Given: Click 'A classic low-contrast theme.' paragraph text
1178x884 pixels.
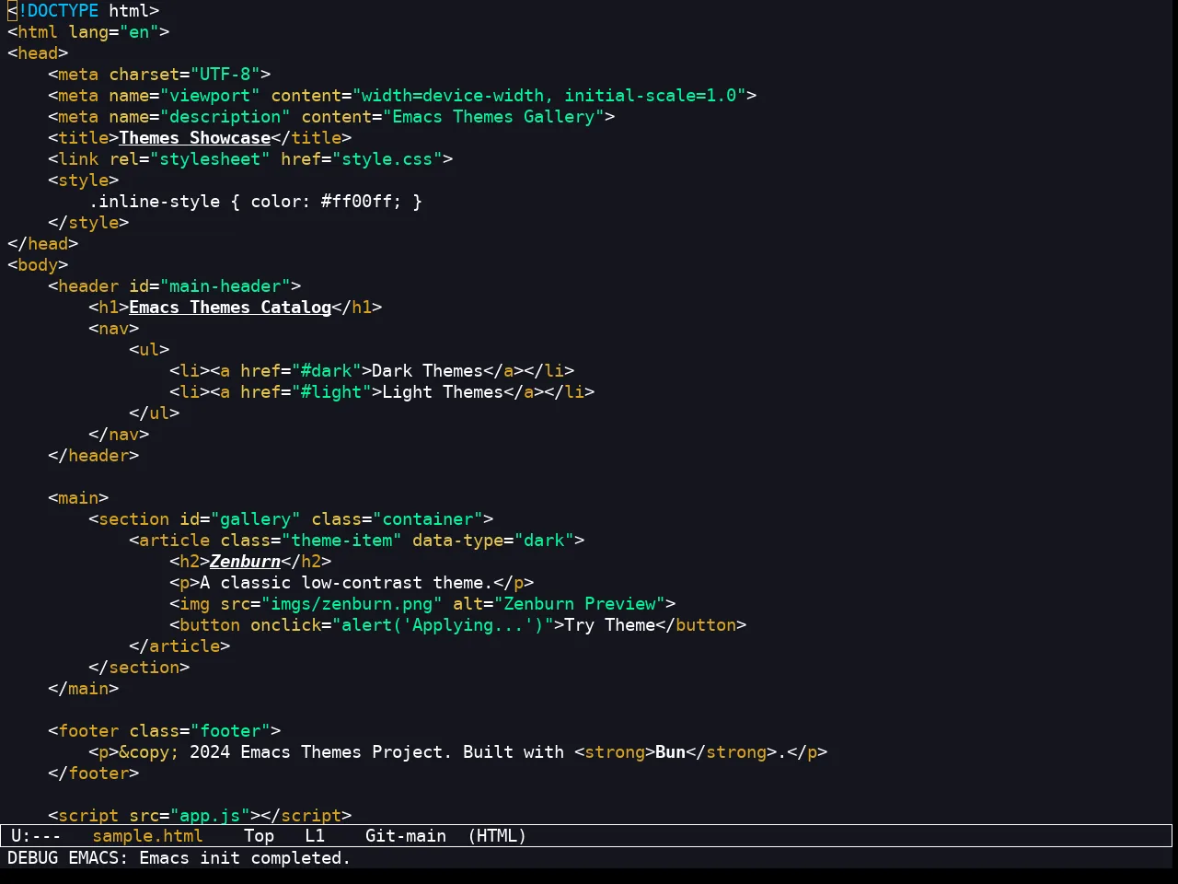Looking at the screenshot, I should point(346,583).
